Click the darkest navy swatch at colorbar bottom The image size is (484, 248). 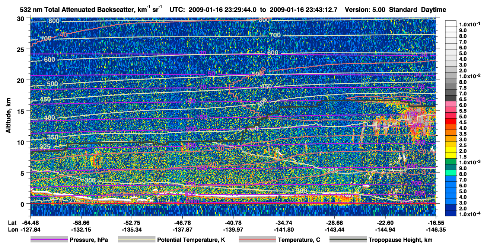tap(451, 213)
